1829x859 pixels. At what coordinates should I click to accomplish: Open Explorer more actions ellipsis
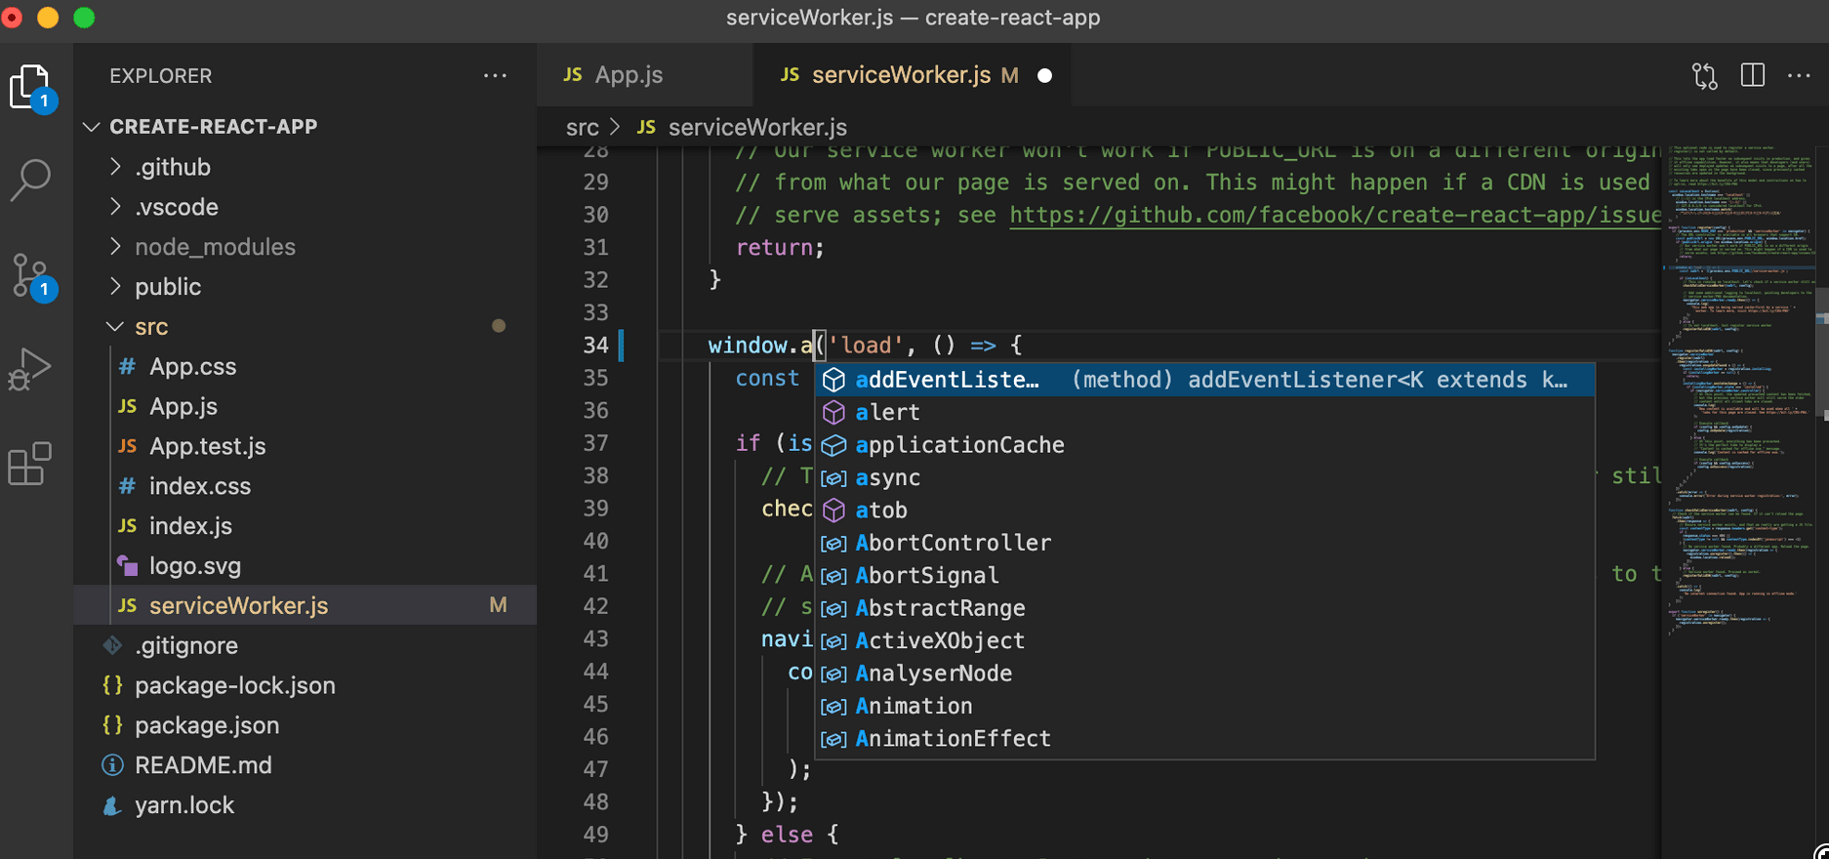pos(495,76)
